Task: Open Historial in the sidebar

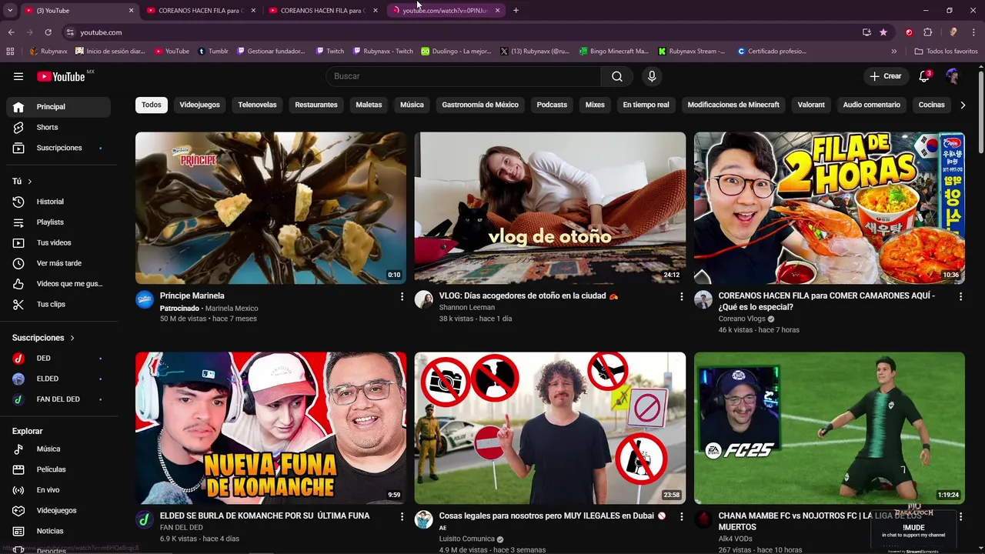Action: tap(58, 202)
